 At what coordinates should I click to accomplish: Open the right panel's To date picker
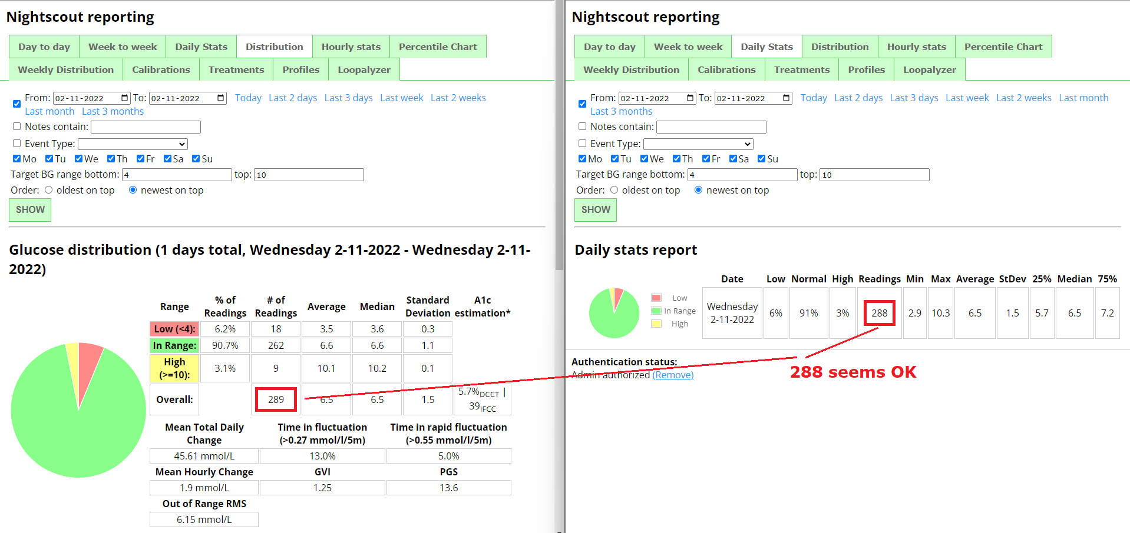[786, 98]
